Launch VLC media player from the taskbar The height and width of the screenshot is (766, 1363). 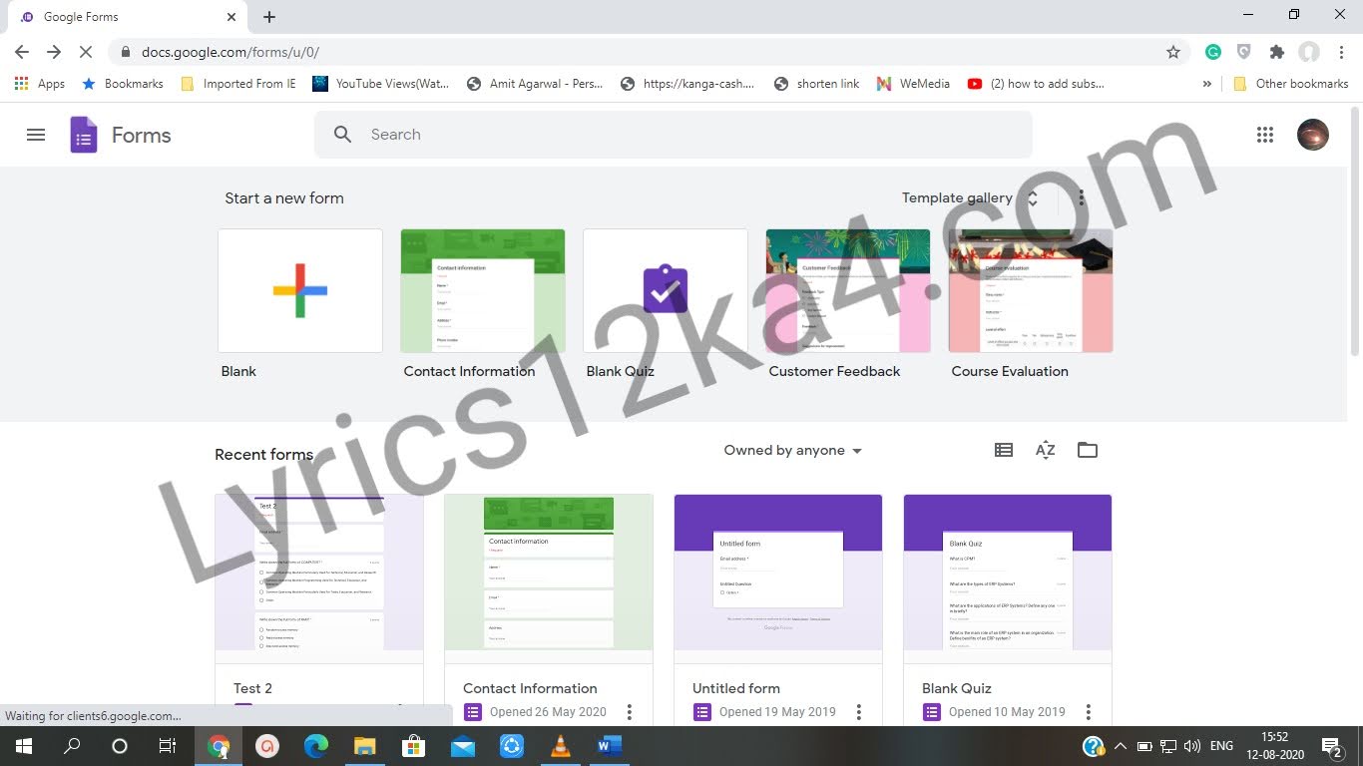point(561,746)
